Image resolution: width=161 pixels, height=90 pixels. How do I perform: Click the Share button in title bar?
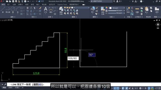pyautogui.click(x=41, y=1)
